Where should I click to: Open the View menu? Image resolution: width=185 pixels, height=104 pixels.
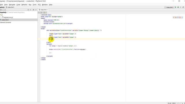pos(6,5)
